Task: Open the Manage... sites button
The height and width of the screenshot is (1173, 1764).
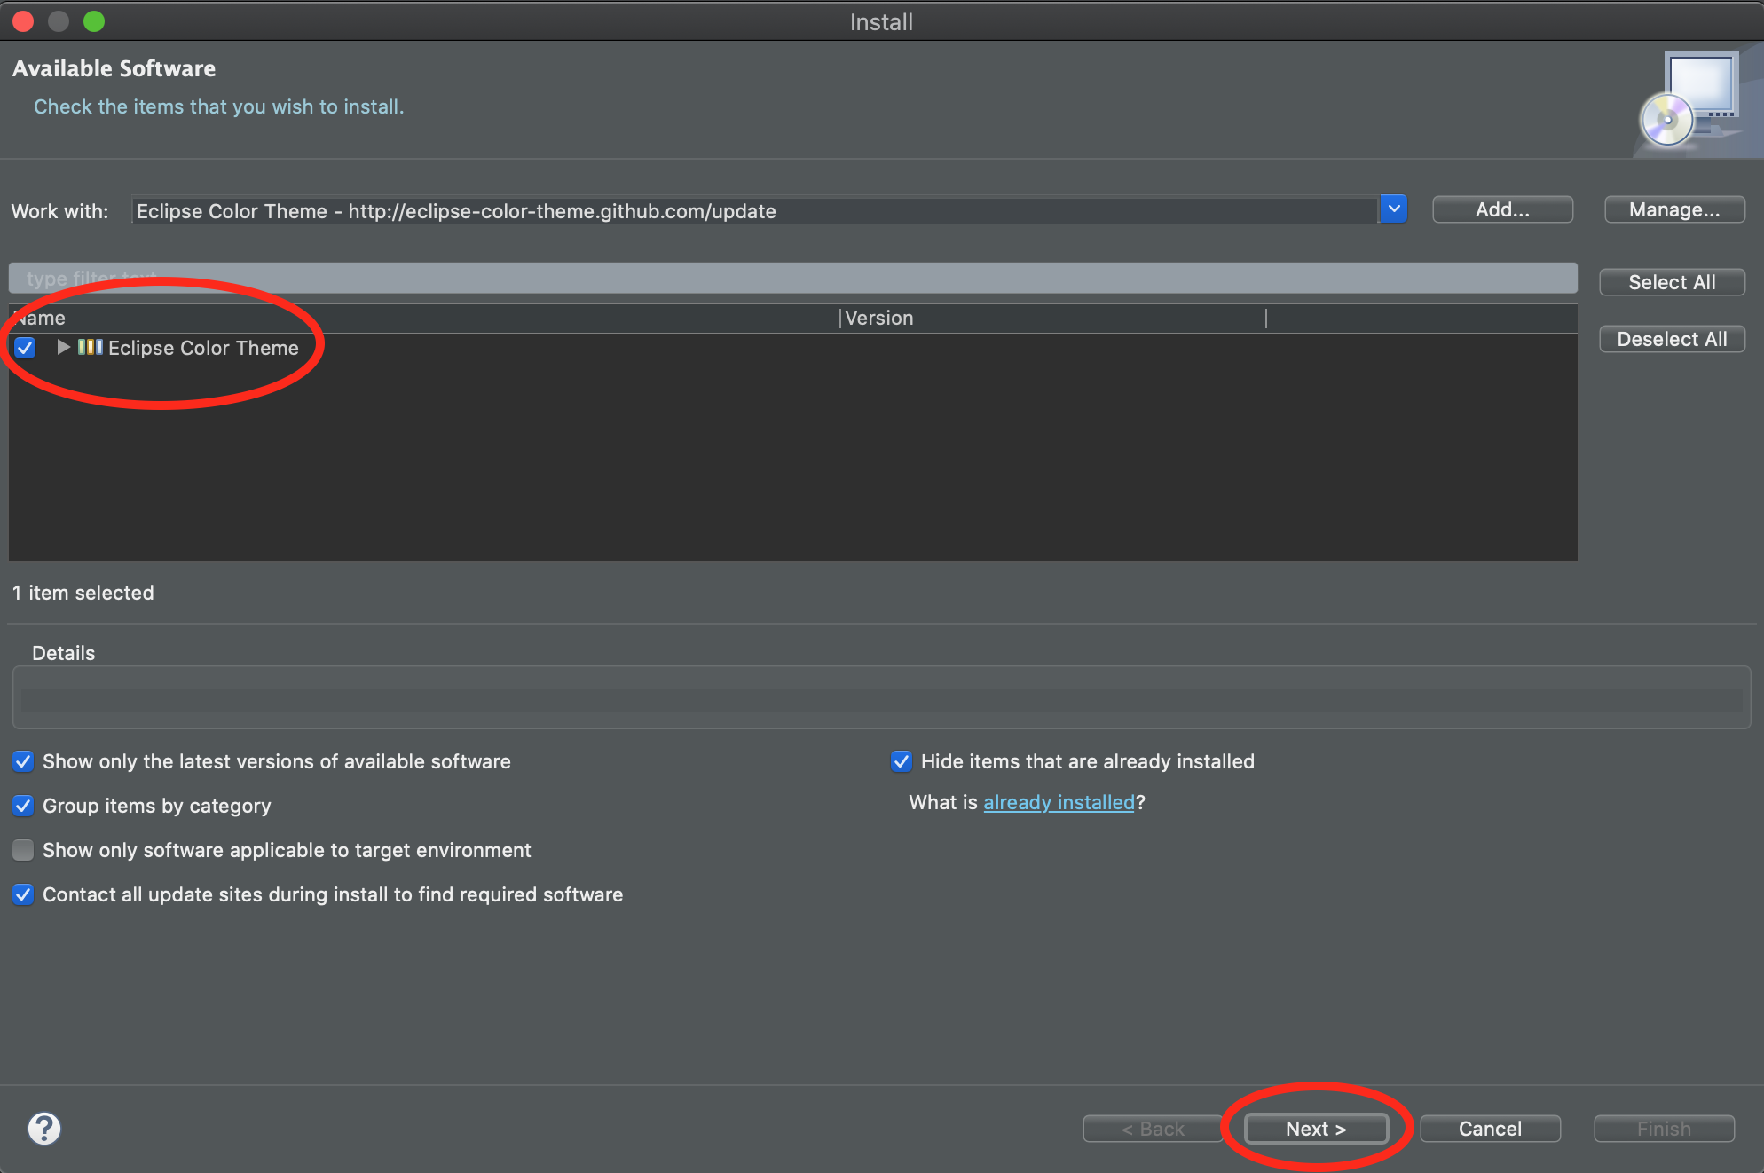Action: pos(1673,210)
